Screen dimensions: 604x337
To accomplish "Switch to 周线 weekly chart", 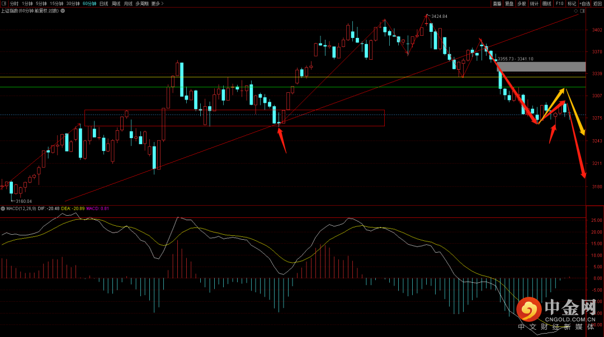I will tap(116, 3).
